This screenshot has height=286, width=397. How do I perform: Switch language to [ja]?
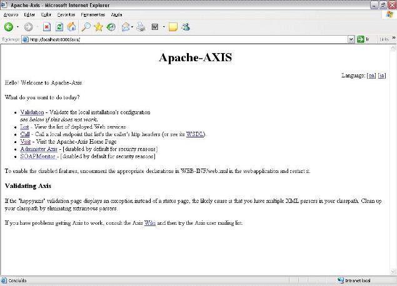coord(382,75)
